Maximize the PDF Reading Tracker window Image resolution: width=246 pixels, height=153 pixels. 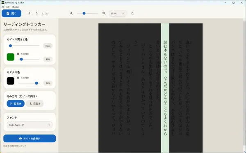[233, 3]
